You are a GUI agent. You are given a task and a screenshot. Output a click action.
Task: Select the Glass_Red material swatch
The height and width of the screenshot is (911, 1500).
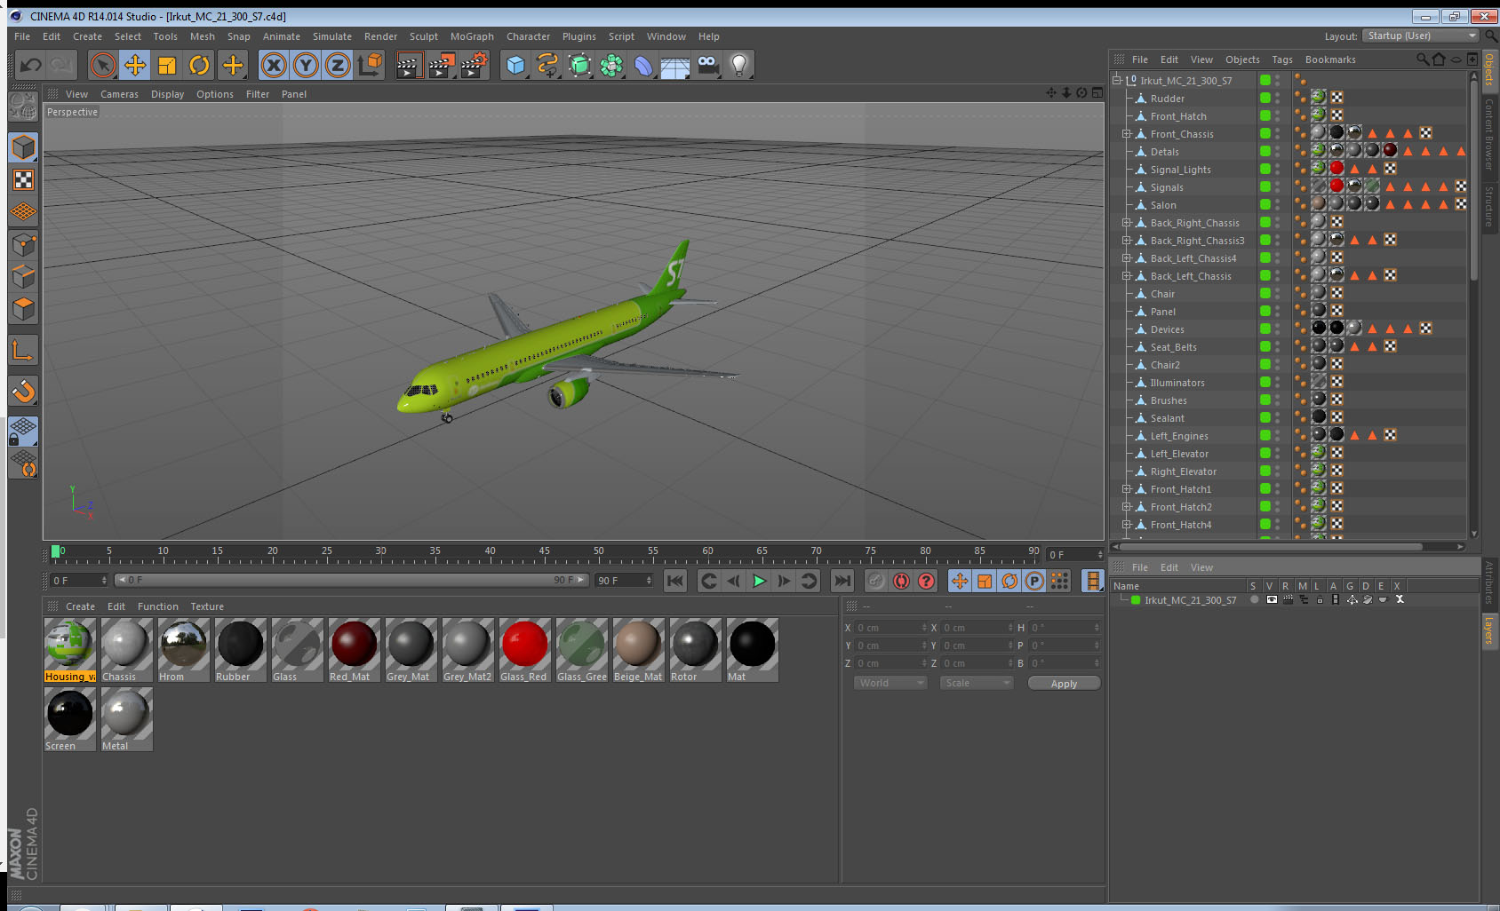[524, 650]
